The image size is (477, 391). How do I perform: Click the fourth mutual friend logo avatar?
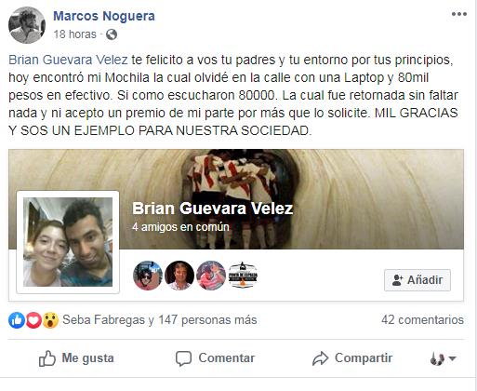pyautogui.click(x=243, y=276)
